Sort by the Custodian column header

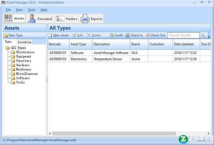click(x=160, y=44)
